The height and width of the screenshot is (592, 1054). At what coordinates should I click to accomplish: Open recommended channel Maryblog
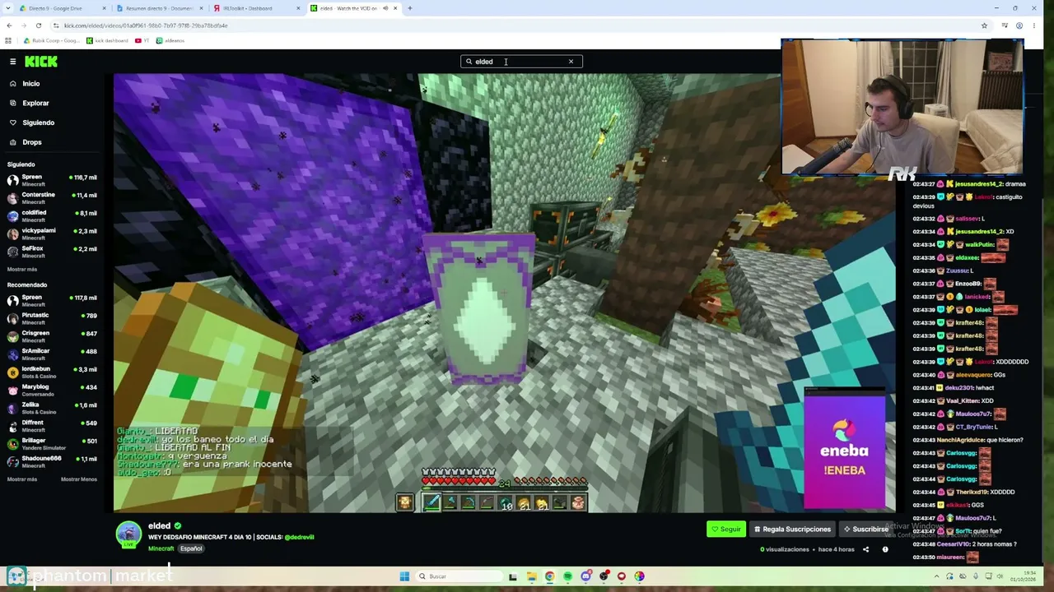[x=51, y=390]
